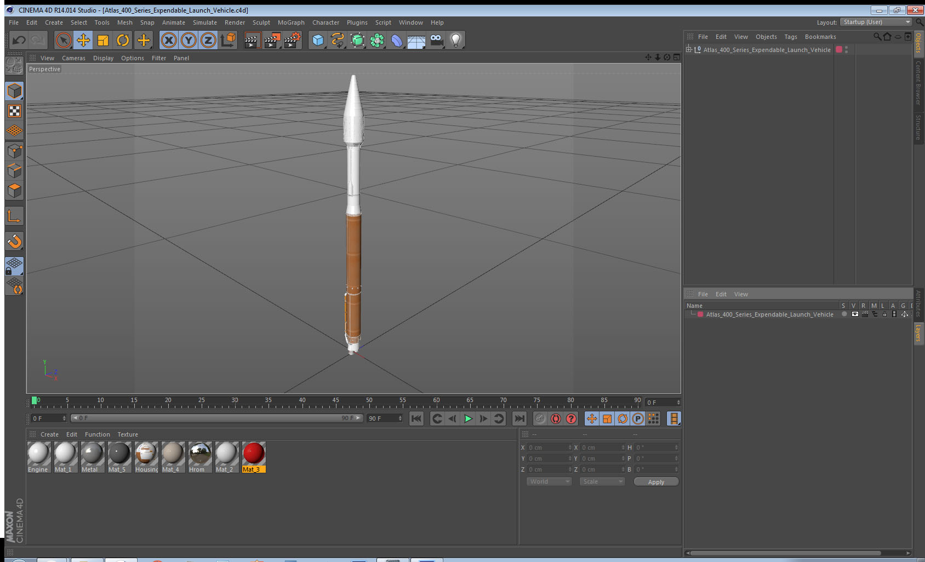Click viewport maximize icon in top right
This screenshot has width=925, height=562.
tap(677, 58)
